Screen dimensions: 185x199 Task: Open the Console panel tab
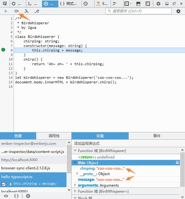point(33,4)
